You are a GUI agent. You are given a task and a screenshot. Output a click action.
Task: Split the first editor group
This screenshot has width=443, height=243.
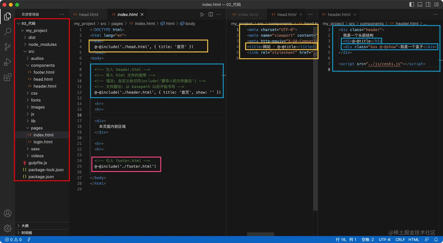211,14
